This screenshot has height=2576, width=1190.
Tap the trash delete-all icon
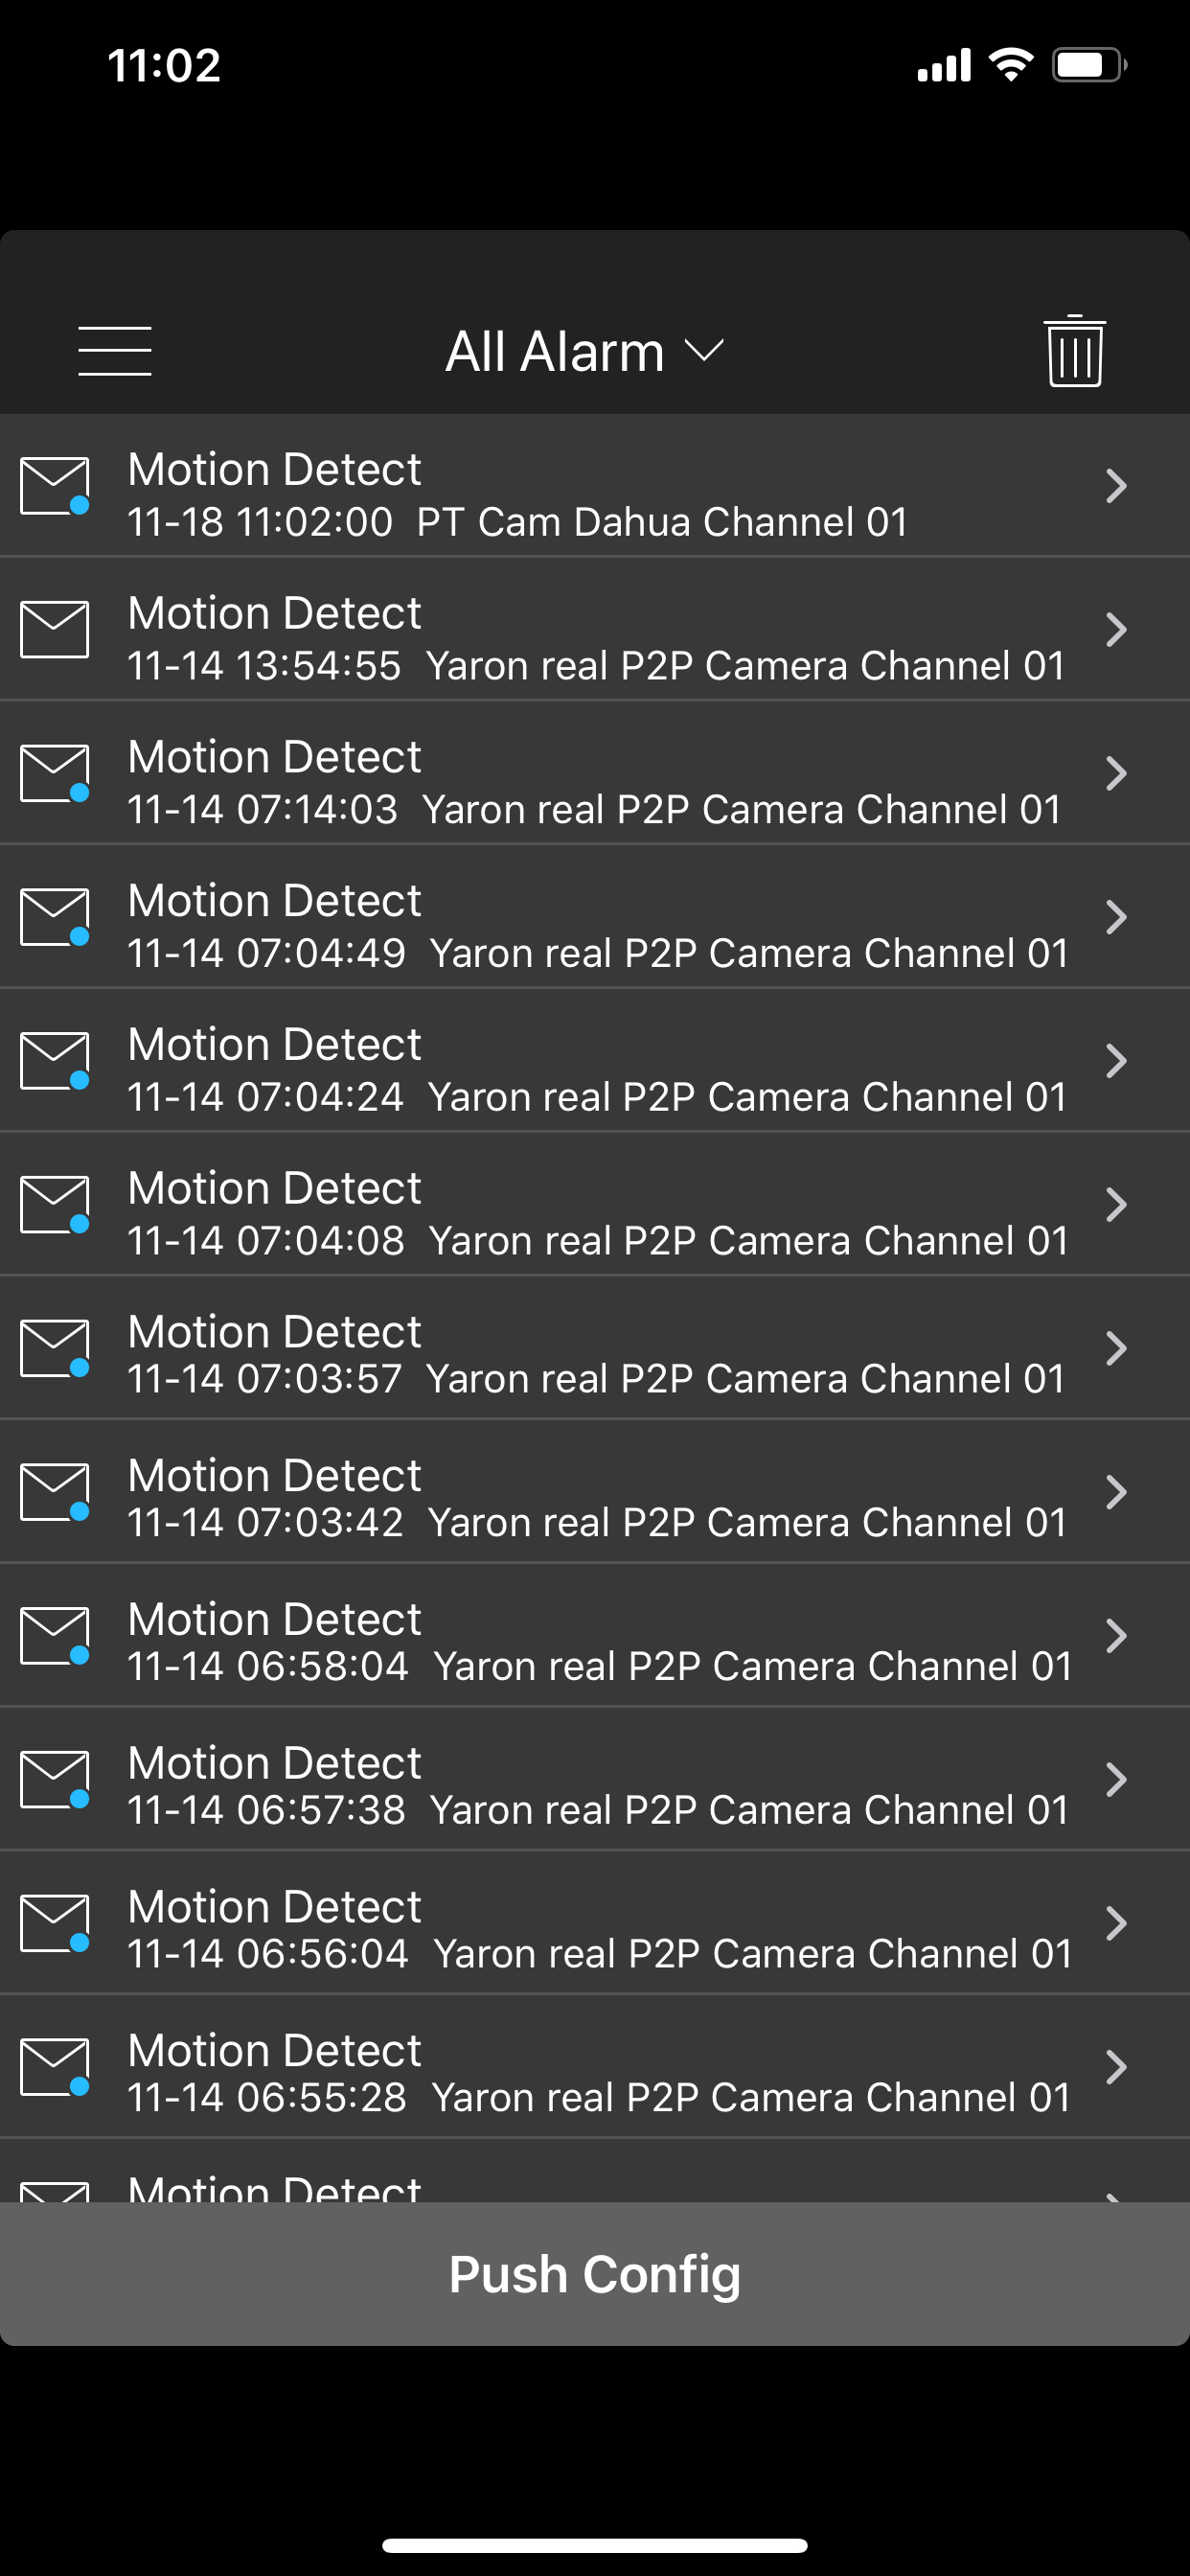[x=1074, y=351]
